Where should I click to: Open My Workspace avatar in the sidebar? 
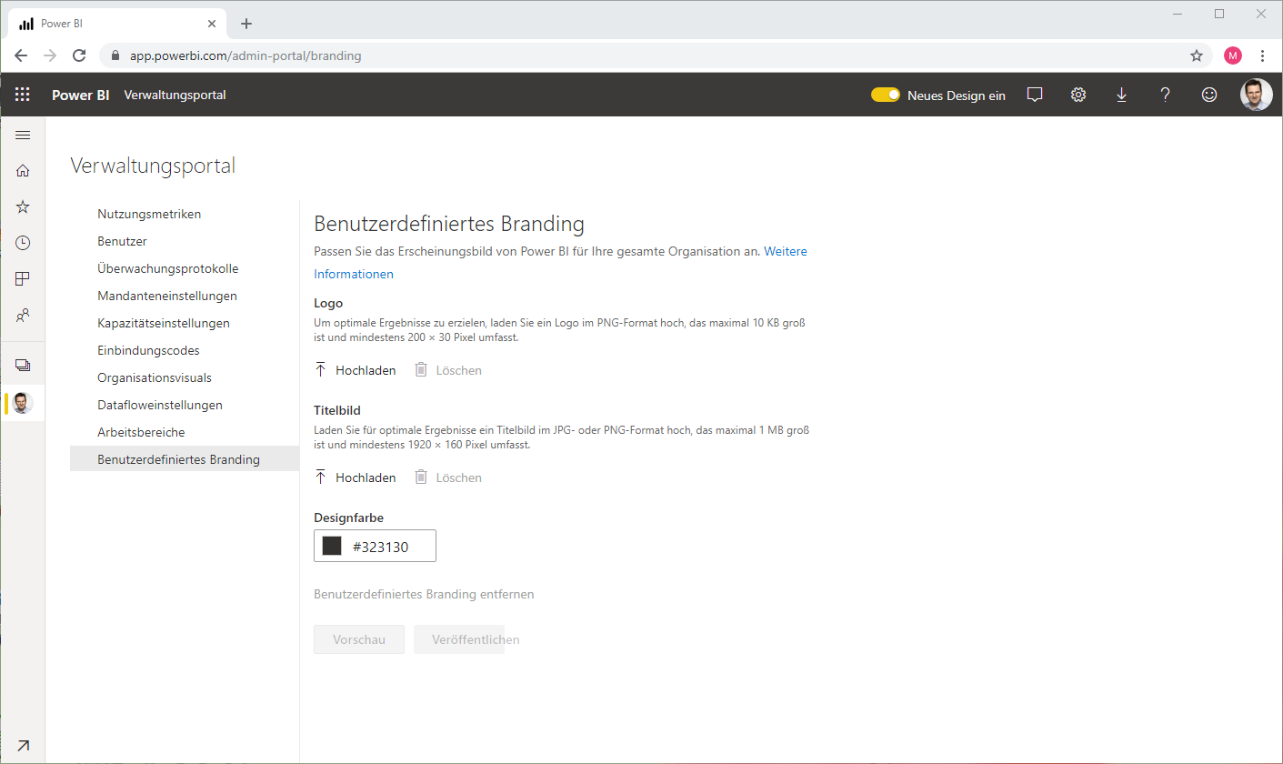coord(23,403)
